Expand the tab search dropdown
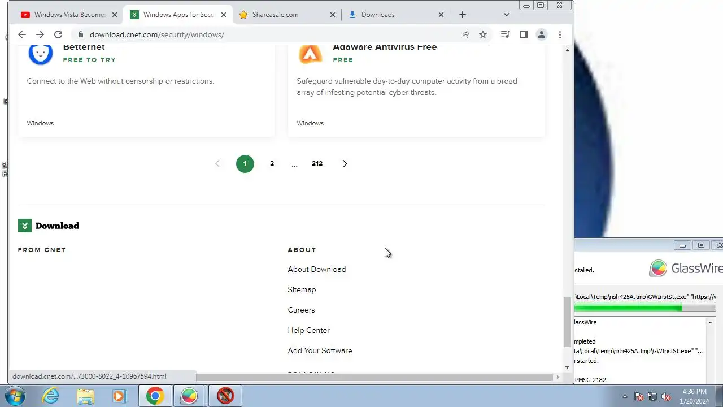Image resolution: width=723 pixels, height=407 pixels. (x=507, y=15)
